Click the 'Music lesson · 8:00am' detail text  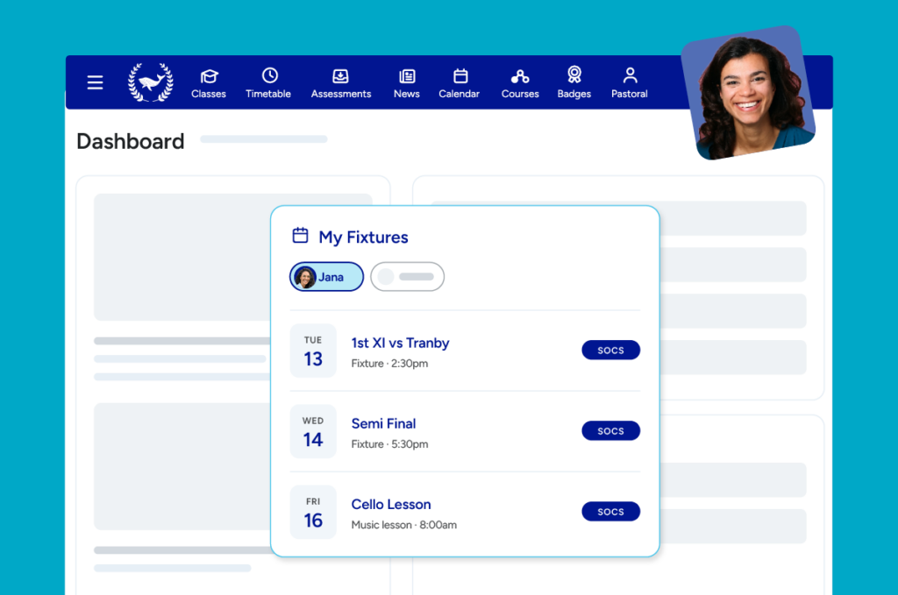click(403, 525)
